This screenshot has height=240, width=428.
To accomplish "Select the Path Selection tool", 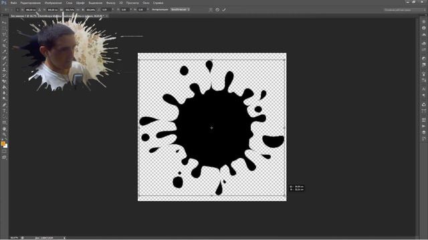I will 4,117.
